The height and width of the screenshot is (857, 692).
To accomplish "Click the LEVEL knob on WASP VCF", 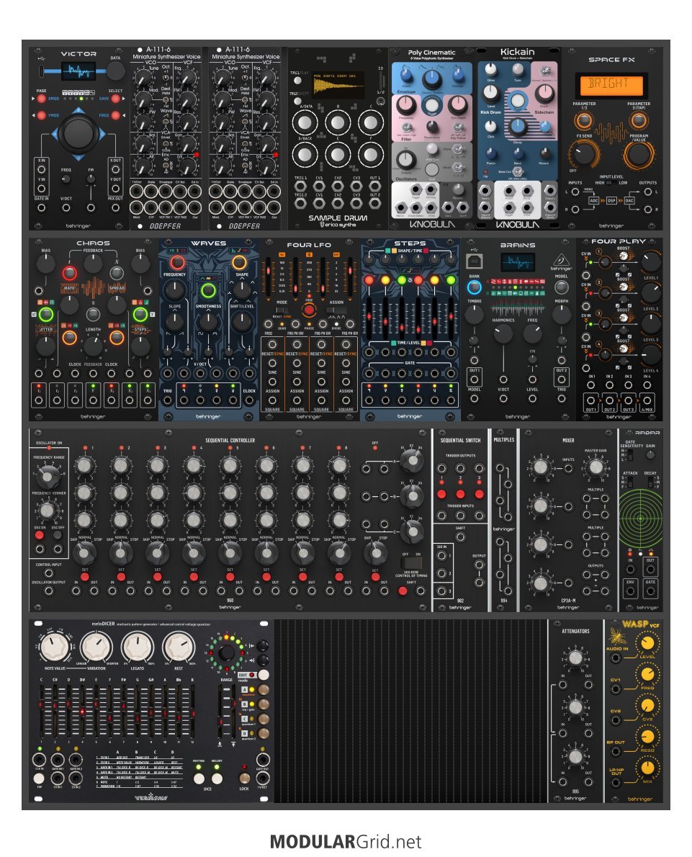I will point(647,642).
